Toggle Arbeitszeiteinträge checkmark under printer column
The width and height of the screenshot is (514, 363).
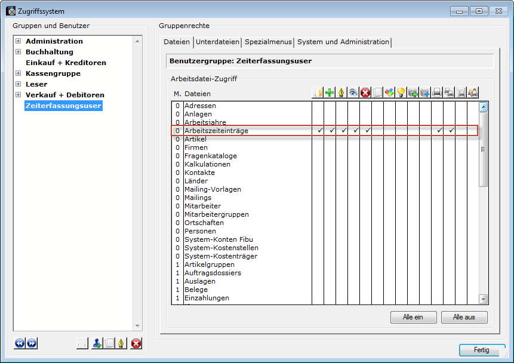point(439,130)
